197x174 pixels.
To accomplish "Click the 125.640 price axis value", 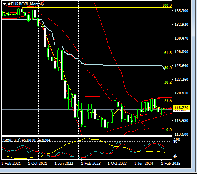I will (182, 65).
